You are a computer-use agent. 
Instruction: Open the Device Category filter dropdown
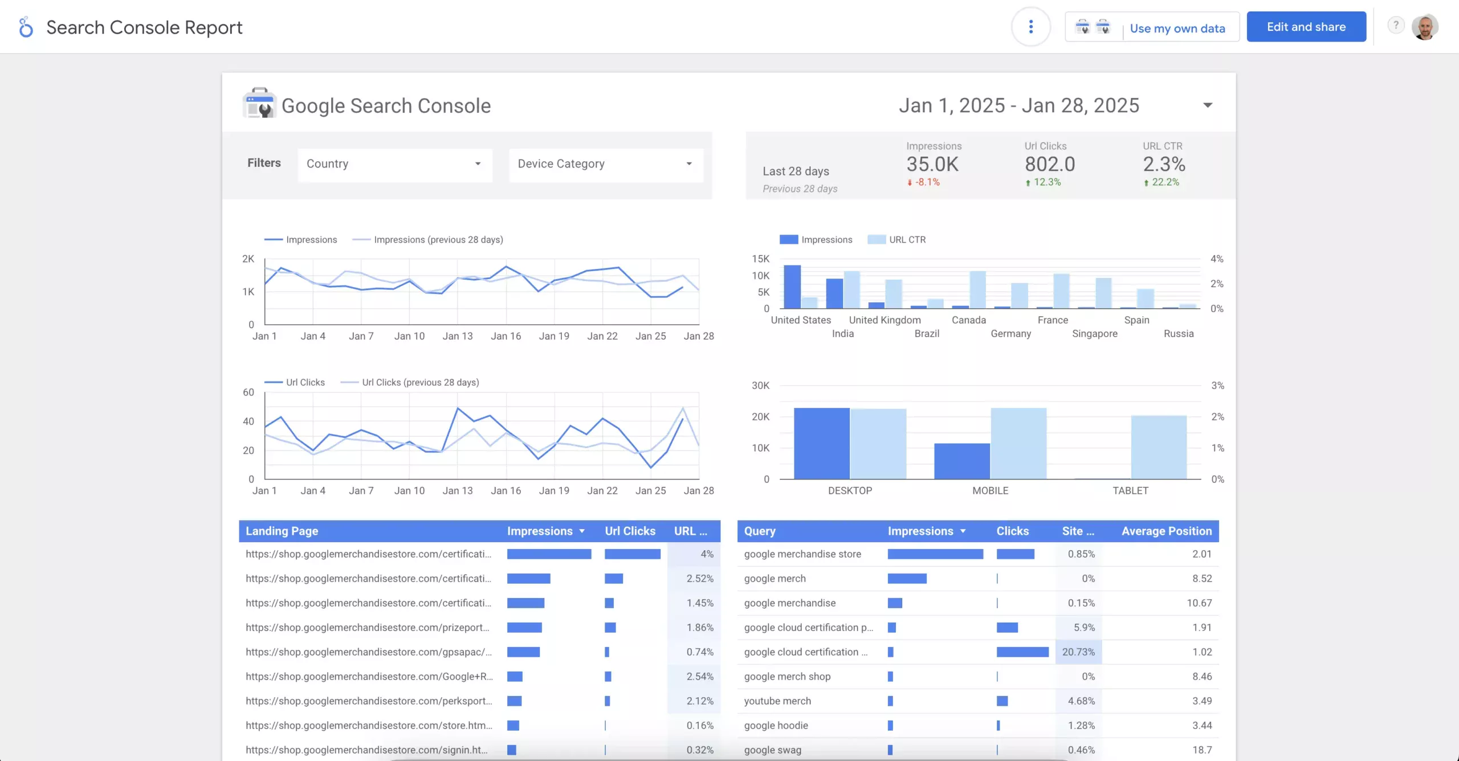(x=606, y=164)
